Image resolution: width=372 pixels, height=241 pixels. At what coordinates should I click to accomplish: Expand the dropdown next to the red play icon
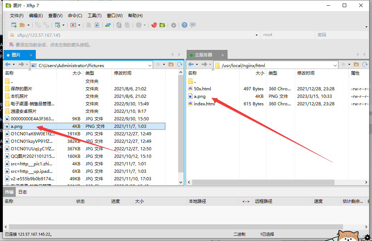[79, 25]
